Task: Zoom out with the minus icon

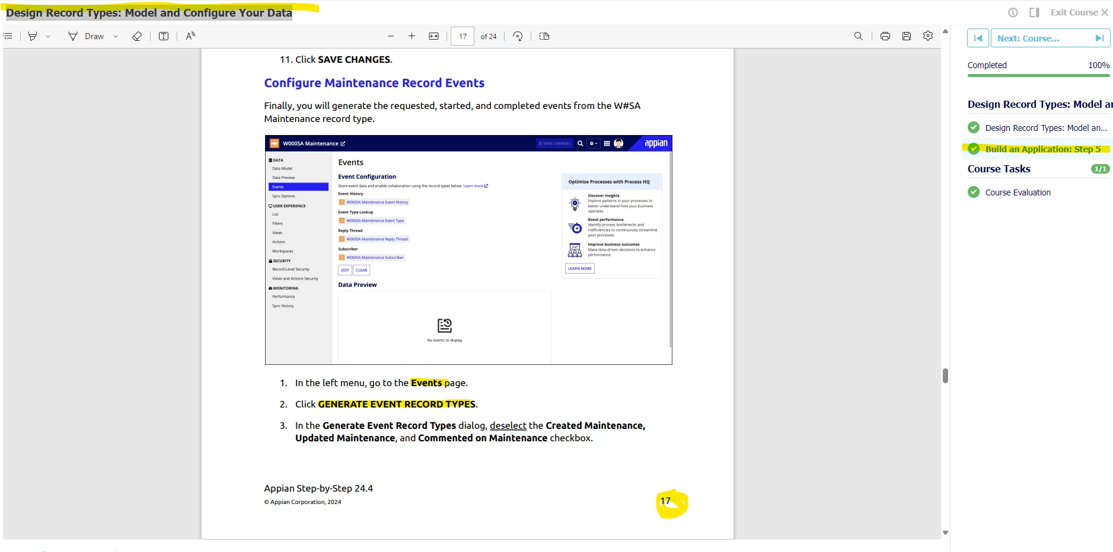Action: click(x=391, y=36)
